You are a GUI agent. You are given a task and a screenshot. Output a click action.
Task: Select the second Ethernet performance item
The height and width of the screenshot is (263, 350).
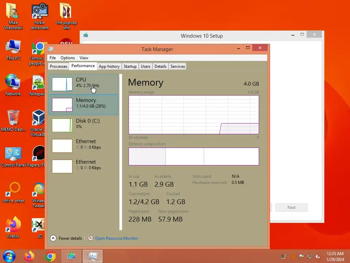tap(83, 166)
